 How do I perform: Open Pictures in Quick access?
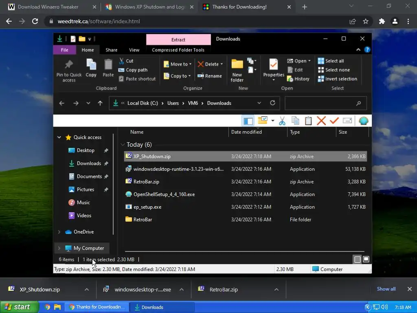click(86, 190)
